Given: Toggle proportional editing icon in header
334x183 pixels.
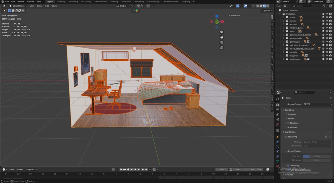Looking at the screenshot, I should [x=148, y=6].
